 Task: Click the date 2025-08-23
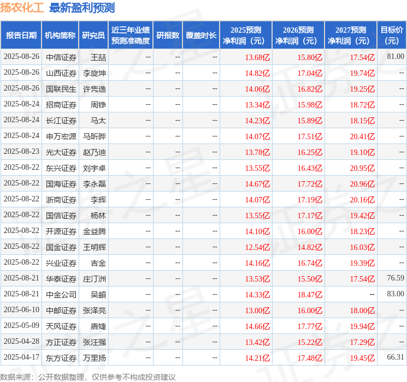(x=21, y=151)
